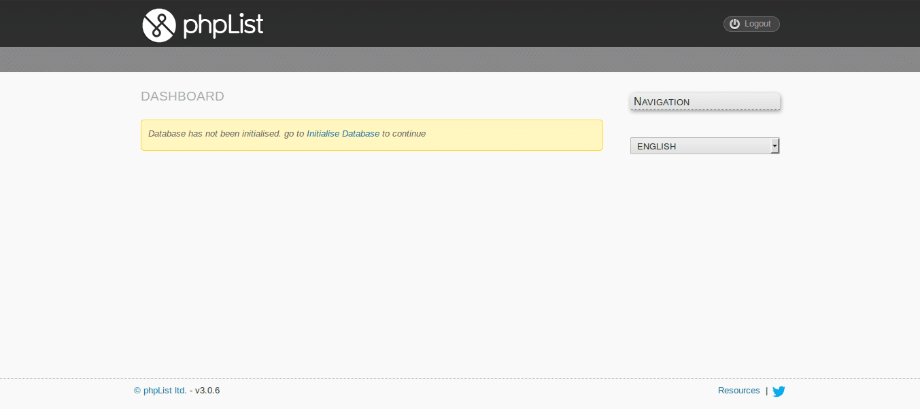The image size is (920, 409).
Task: Click the footer separator before Twitter icon
Action: [x=766, y=391]
